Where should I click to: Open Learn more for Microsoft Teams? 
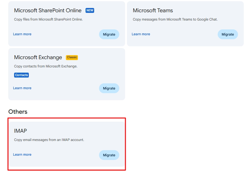pos(141,34)
